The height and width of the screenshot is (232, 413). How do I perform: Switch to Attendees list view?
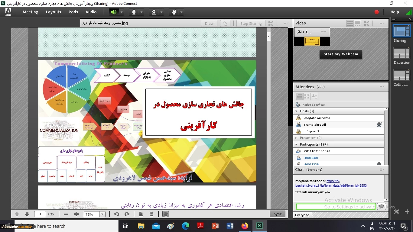coord(299,96)
